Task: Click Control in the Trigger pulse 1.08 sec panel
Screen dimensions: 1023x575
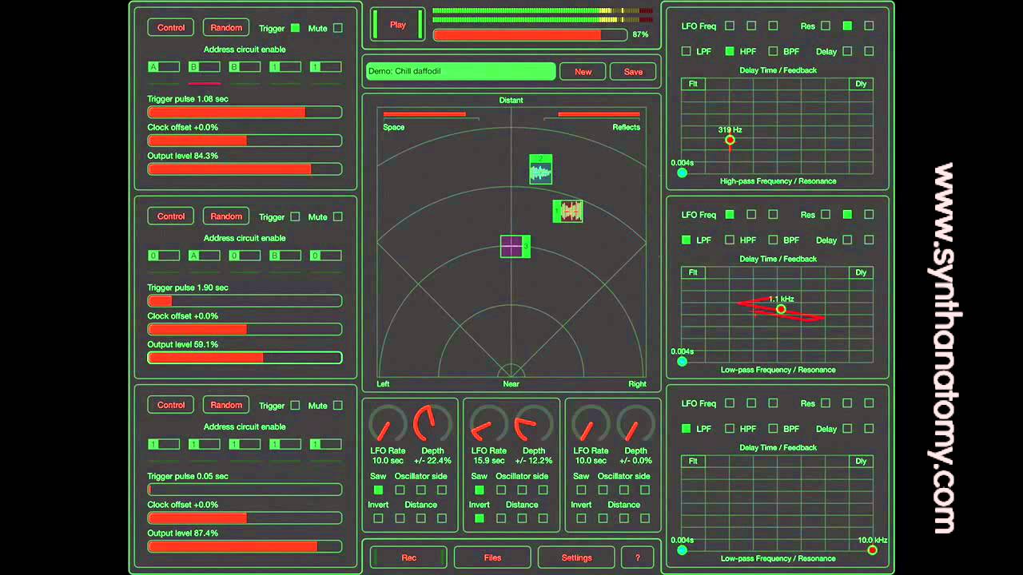Action: [171, 28]
